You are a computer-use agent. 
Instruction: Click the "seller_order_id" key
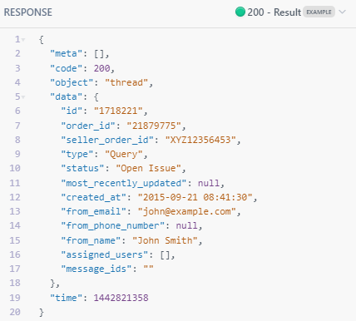click(x=107, y=140)
